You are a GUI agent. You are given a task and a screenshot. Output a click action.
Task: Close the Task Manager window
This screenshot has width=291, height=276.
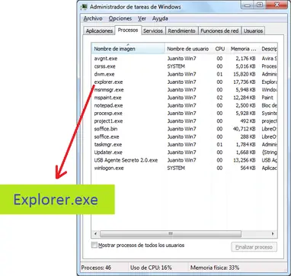point(277,5)
